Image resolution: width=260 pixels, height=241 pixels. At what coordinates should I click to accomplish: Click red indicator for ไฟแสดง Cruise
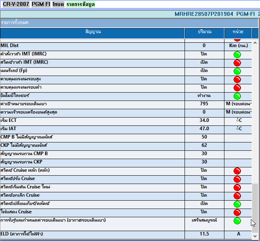click(x=237, y=213)
